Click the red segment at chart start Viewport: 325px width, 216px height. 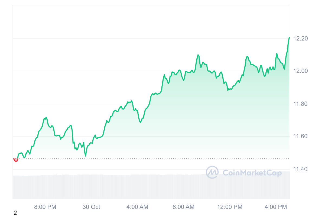pyautogui.click(x=15, y=161)
